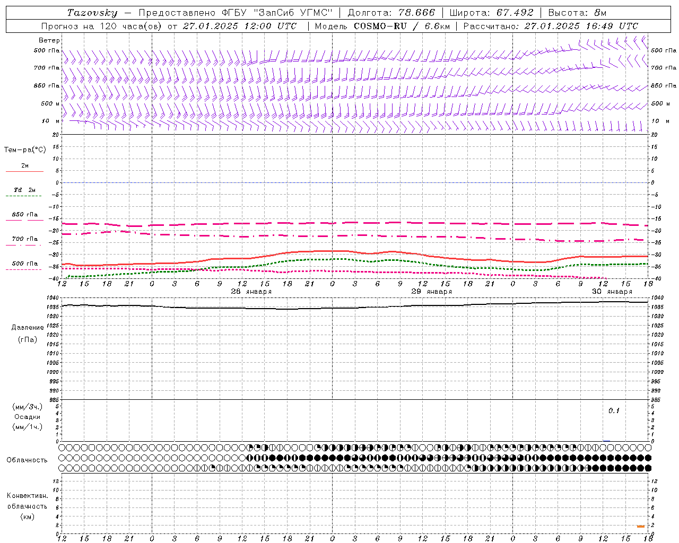The height and width of the screenshot is (543, 679).
Task: Click the provider text "ЗапСиб УГМС"
Action: pyautogui.click(x=293, y=13)
